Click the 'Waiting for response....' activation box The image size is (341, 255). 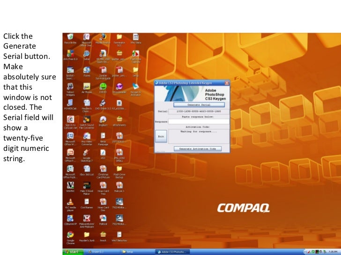[199, 136]
